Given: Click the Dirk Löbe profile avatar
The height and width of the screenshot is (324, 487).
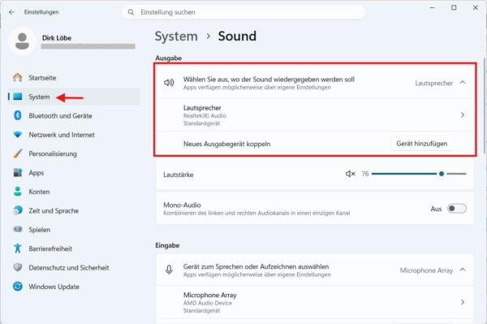Looking at the screenshot, I should tap(23, 41).
